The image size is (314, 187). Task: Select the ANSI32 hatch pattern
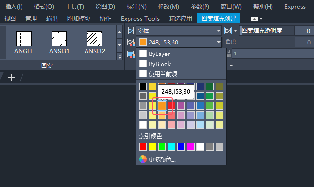pyautogui.click(x=95, y=42)
